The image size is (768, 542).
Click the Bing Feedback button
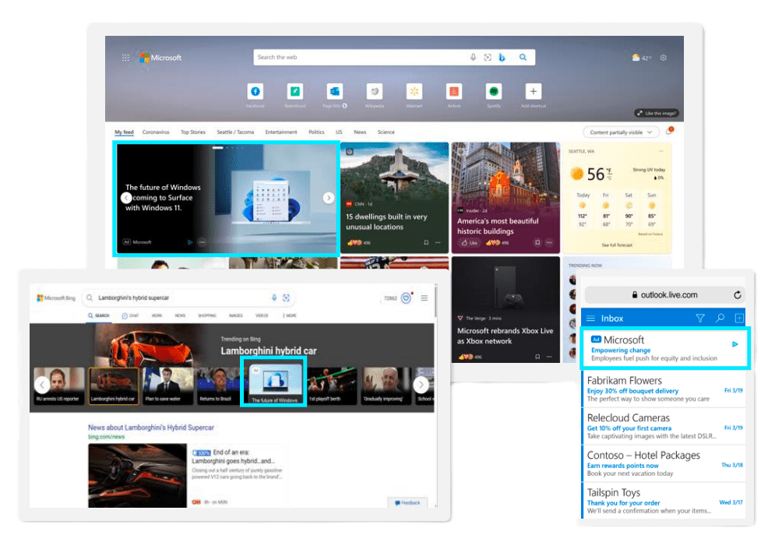tap(407, 503)
